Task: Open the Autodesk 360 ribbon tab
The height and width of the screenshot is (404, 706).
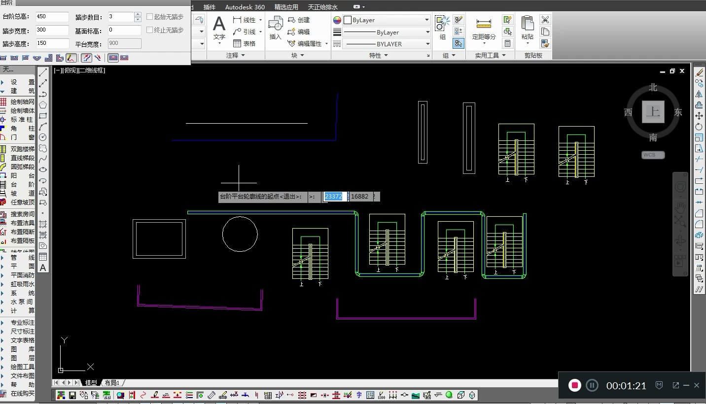Action: click(x=245, y=7)
